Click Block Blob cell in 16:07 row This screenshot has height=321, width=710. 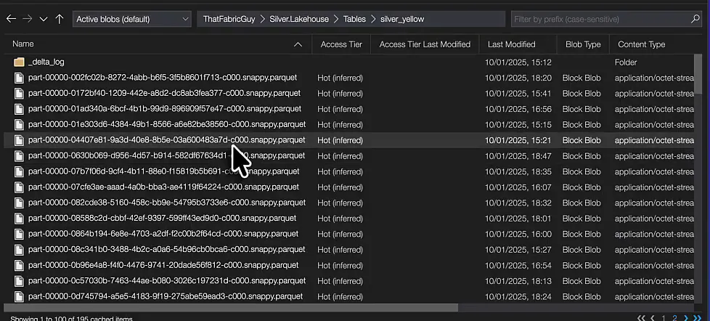[582, 187]
